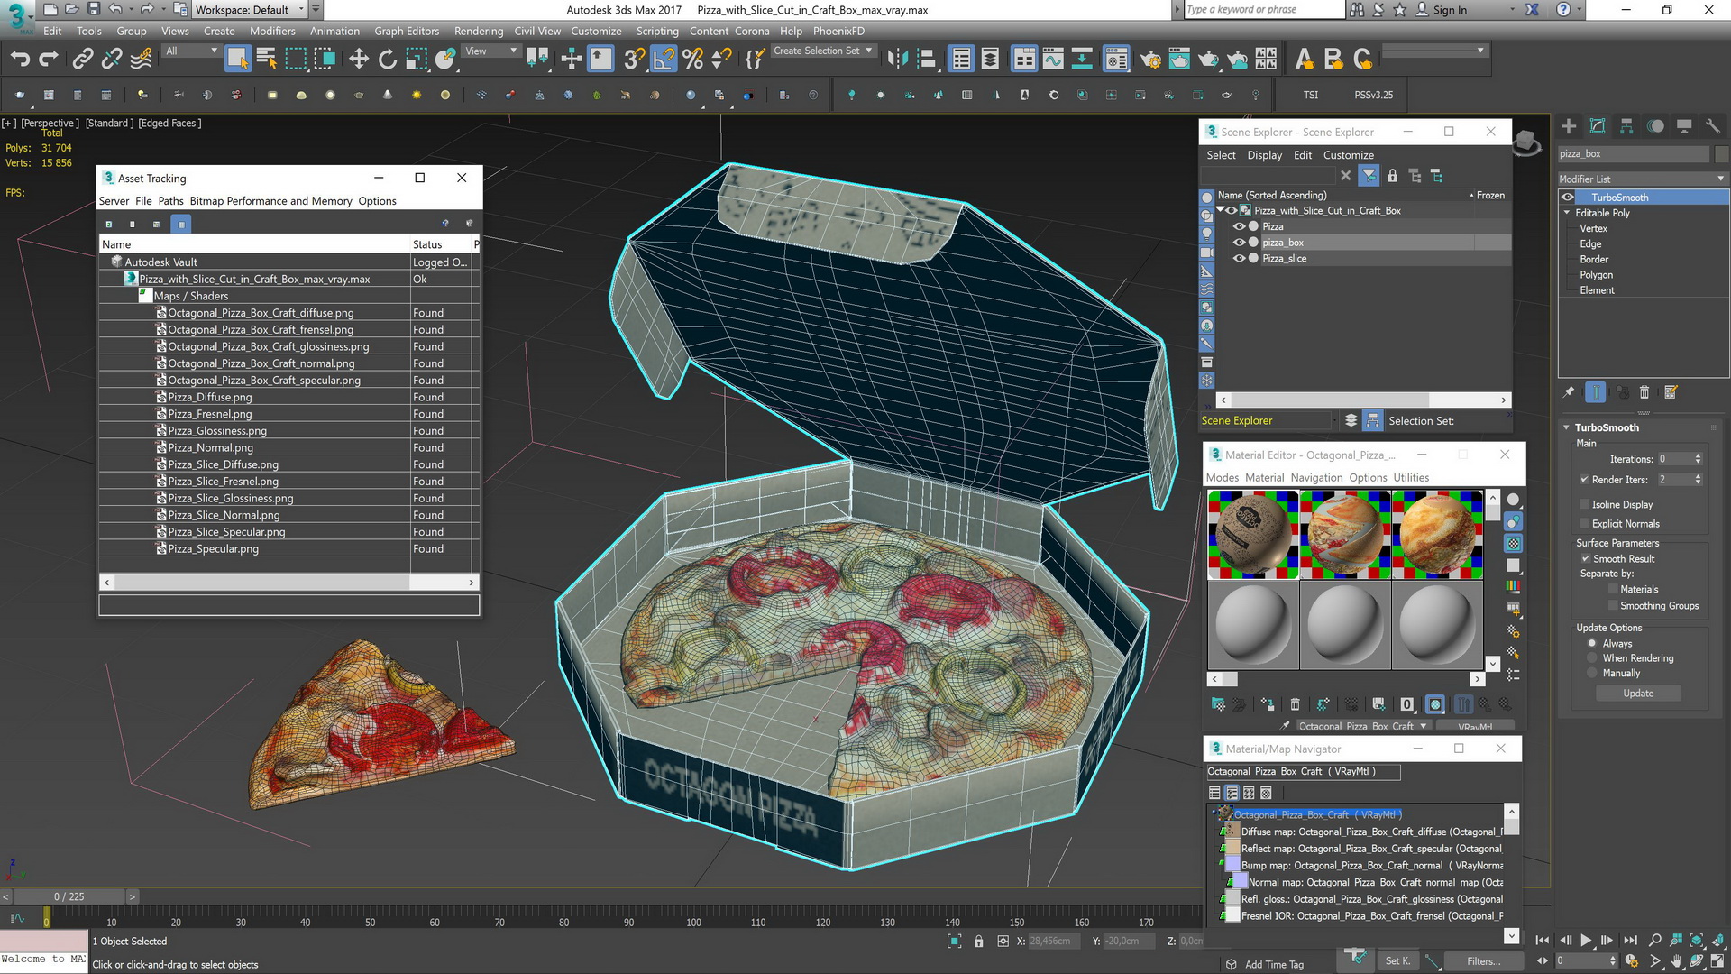Image resolution: width=1731 pixels, height=974 pixels.
Task: Click the Update button in TurboSmooth
Action: tap(1638, 692)
